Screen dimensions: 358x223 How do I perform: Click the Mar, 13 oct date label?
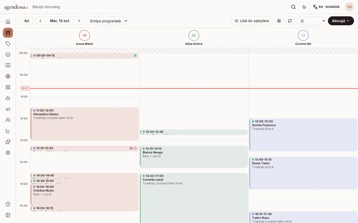(x=60, y=21)
